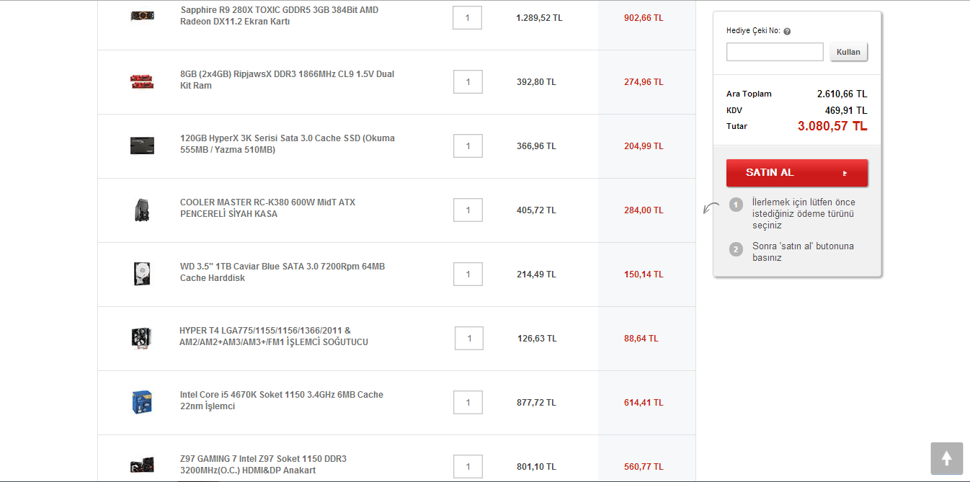Click the WD Caviar Blue harddisk image
The width and height of the screenshot is (970, 482).
click(142, 274)
